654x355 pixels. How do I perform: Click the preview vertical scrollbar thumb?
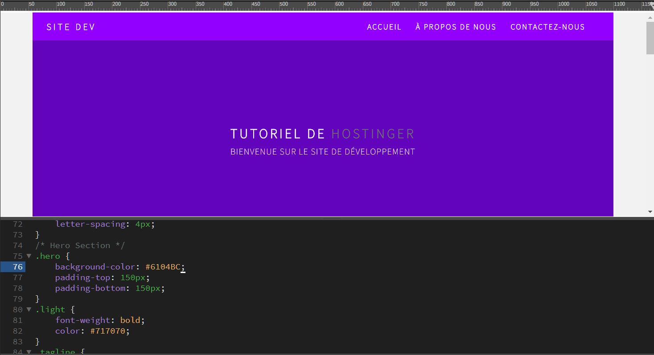point(650,38)
